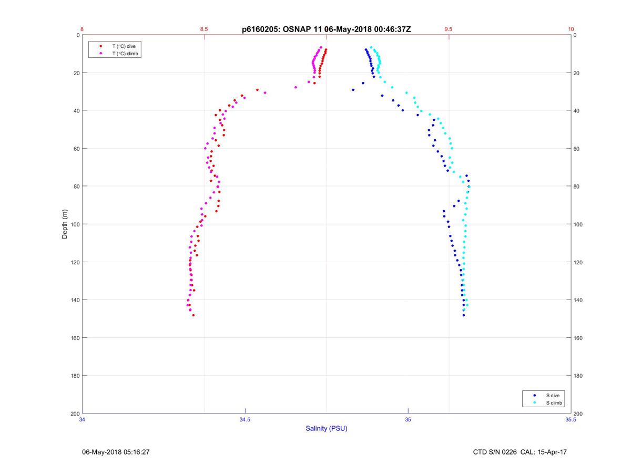Click the "100" tick on the left depth axis
The width and height of the screenshot is (631, 465).
point(75,224)
